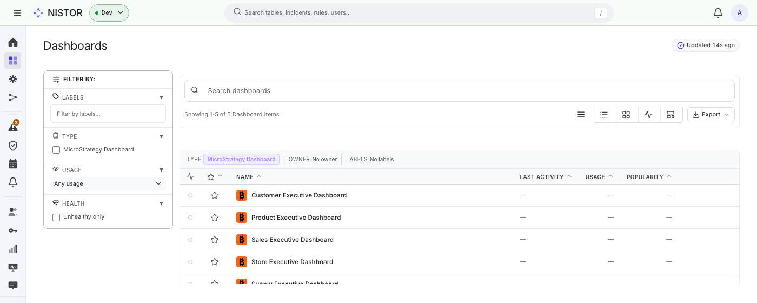Open the monitor pulse sidebar icon
The height and width of the screenshot is (303, 757).
click(x=13, y=267)
